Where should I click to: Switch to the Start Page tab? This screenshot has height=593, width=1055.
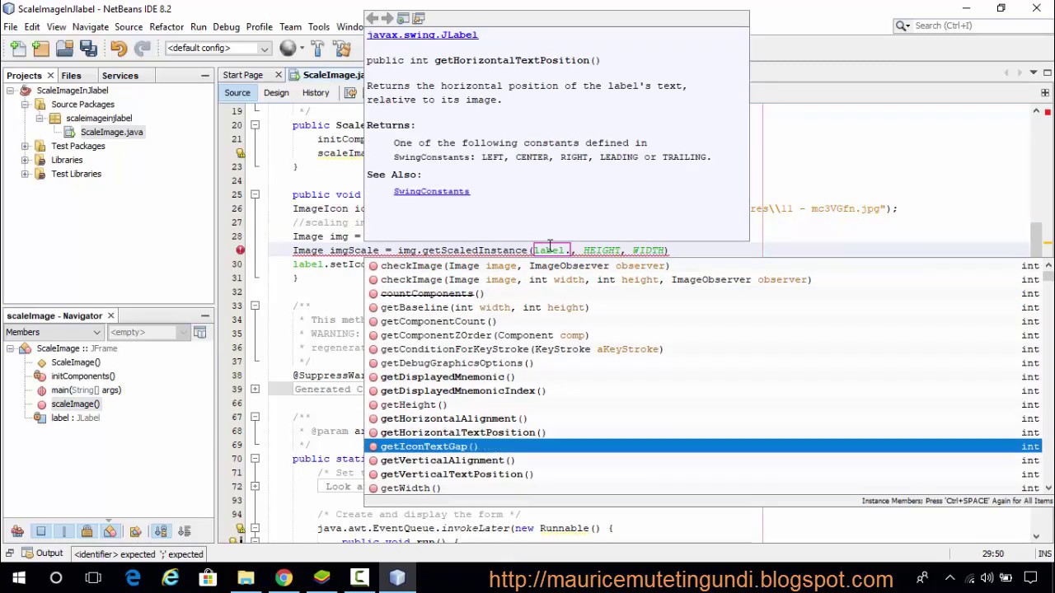pos(243,75)
